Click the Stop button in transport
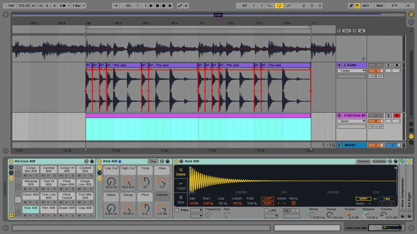The height and width of the screenshot is (234, 417). coord(157,6)
